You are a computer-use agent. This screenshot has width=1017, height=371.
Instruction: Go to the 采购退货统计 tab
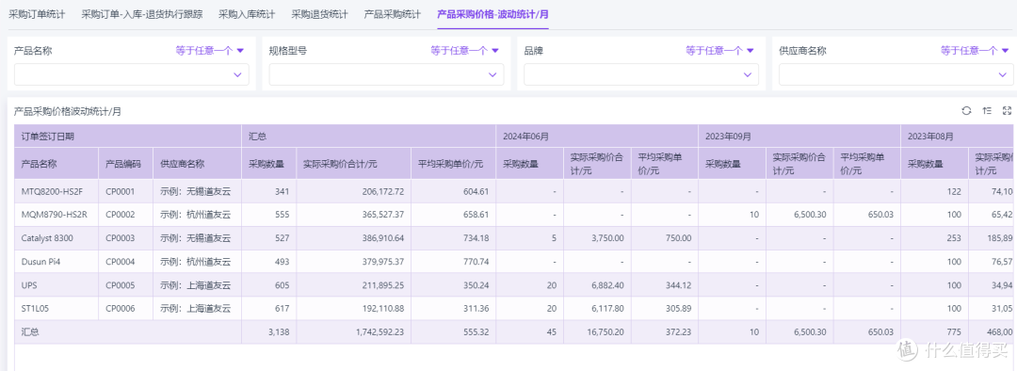(319, 14)
